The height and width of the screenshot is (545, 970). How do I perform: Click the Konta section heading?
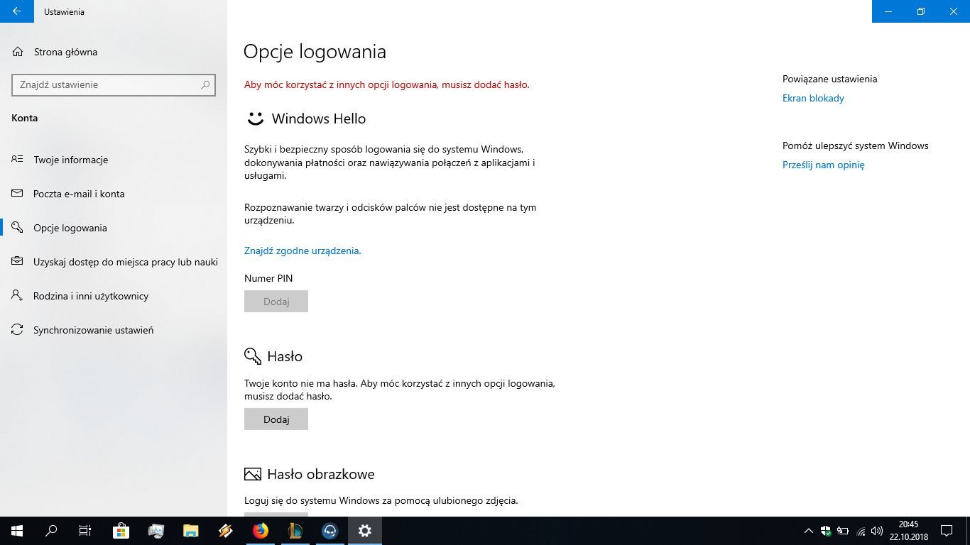pos(25,118)
